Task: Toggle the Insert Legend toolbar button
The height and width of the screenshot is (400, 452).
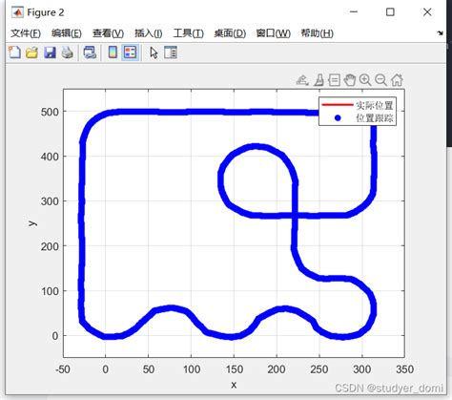Action: coord(130,53)
